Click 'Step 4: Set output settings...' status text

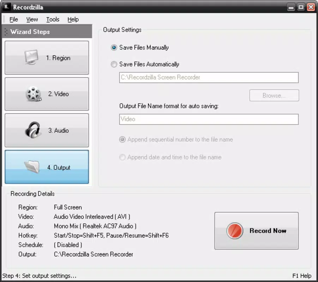pos(39,276)
